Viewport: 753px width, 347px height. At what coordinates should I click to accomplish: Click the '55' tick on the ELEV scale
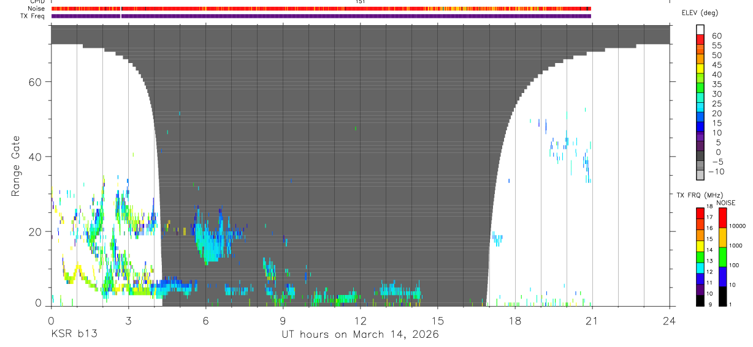(x=716, y=46)
